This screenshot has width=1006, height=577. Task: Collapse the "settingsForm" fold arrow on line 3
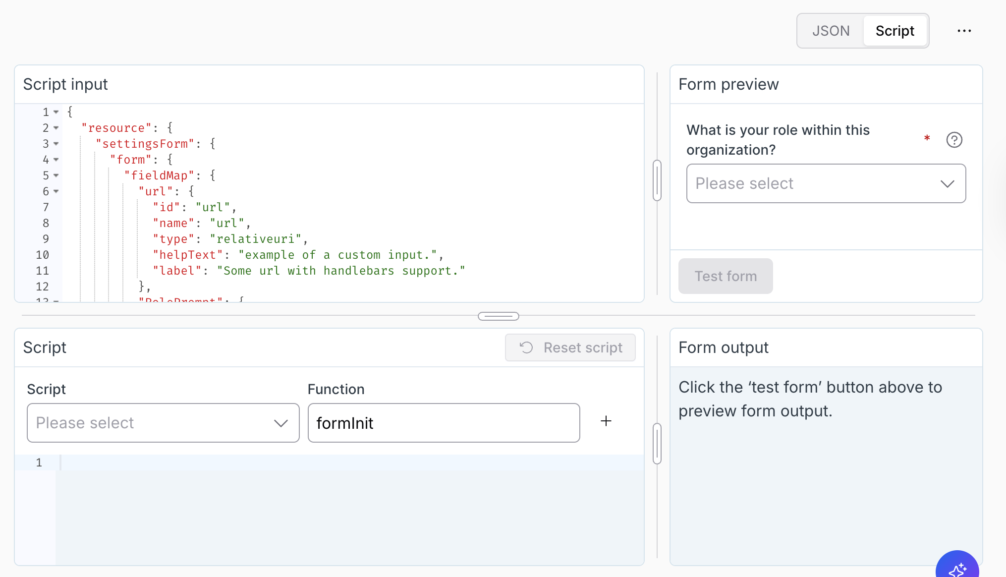pyautogui.click(x=56, y=144)
